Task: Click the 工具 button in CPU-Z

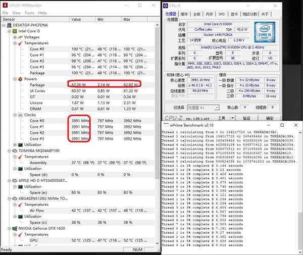Action: 222,118
